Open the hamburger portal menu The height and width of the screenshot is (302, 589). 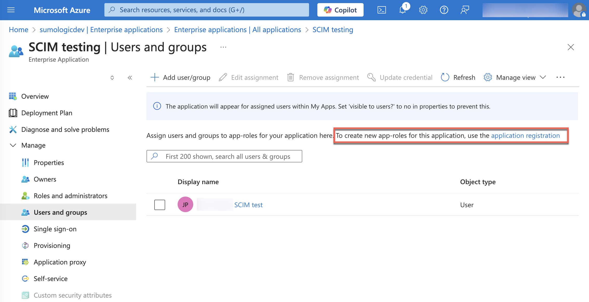[x=11, y=10]
